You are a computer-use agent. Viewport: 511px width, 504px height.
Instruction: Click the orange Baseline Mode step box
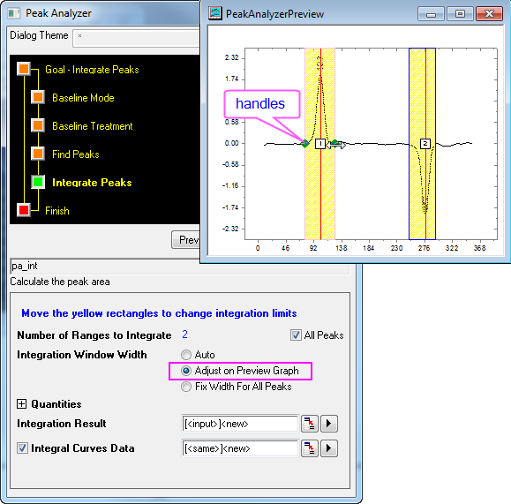[38, 97]
